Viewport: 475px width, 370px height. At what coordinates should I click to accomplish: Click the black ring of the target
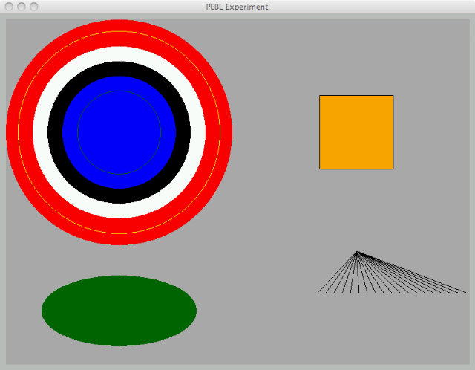tap(119, 69)
